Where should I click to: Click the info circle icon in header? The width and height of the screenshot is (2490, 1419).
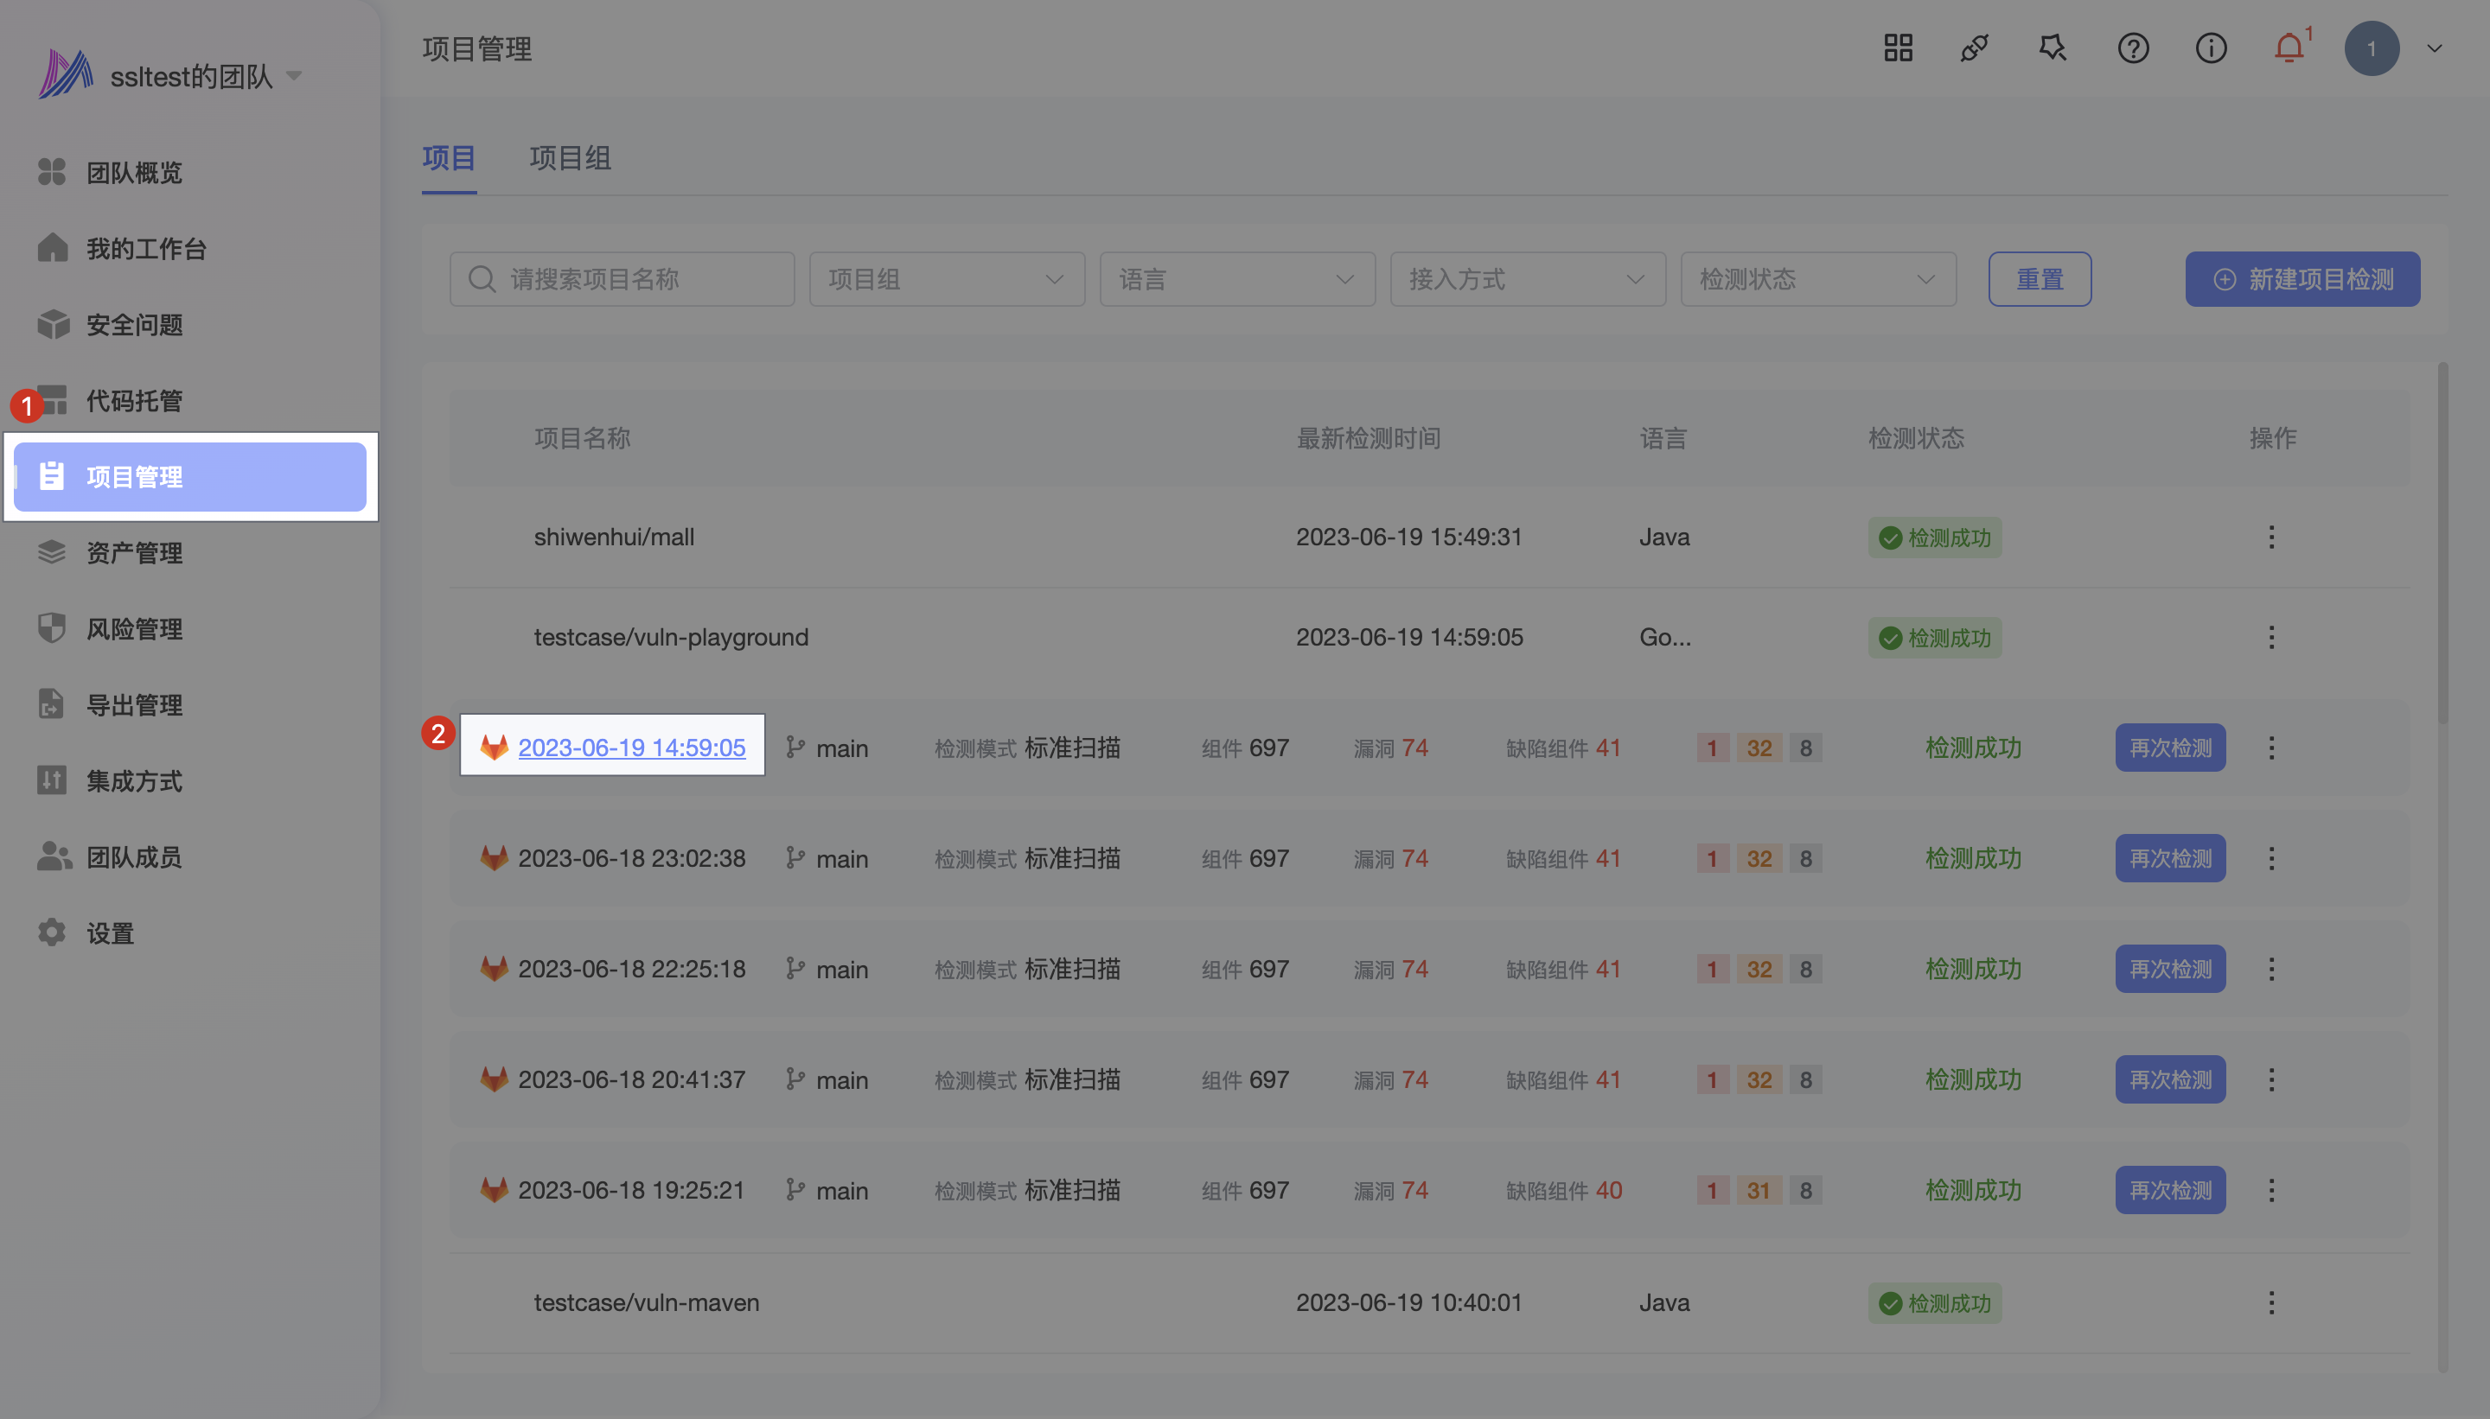(2210, 48)
